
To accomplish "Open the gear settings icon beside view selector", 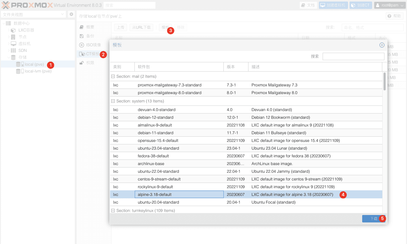I will [71, 14].
